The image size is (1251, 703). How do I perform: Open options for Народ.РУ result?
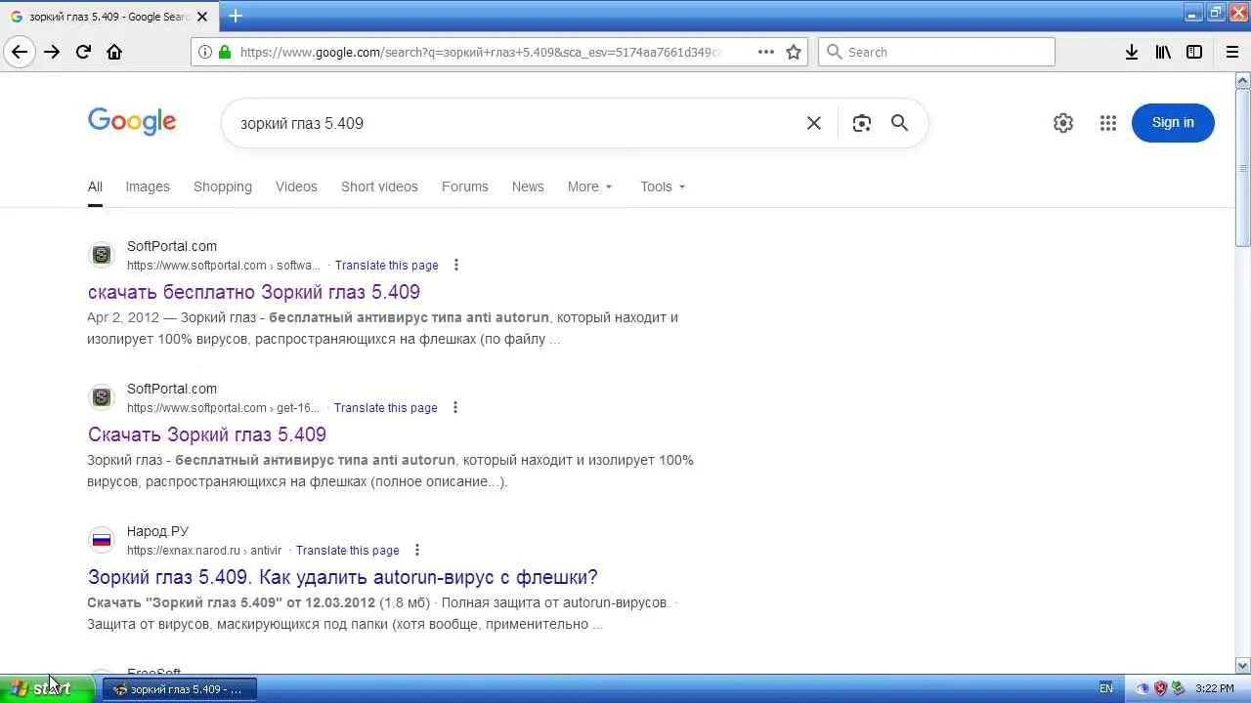(416, 551)
